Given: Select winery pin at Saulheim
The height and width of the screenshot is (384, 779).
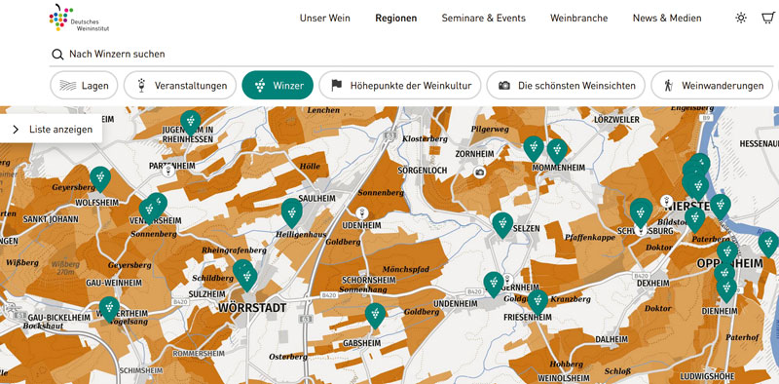Looking at the screenshot, I should pos(291,212).
